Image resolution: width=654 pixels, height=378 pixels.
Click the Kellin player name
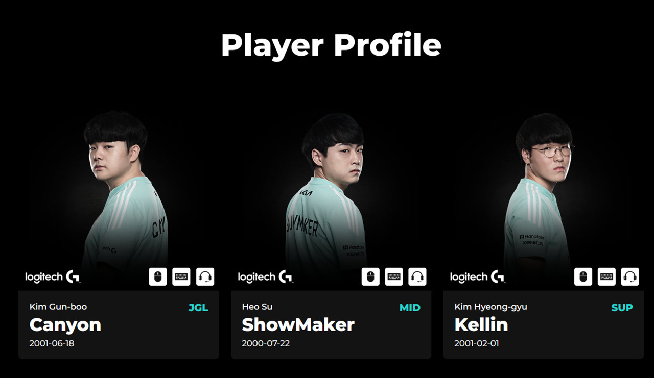pyautogui.click(x=481, y=325)
